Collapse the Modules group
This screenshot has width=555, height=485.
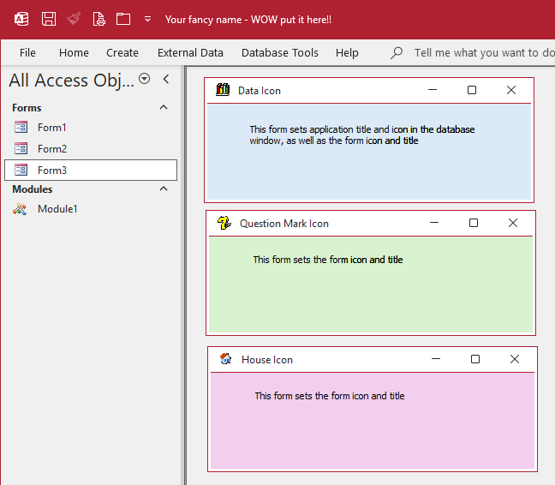[x=164, y=189]
